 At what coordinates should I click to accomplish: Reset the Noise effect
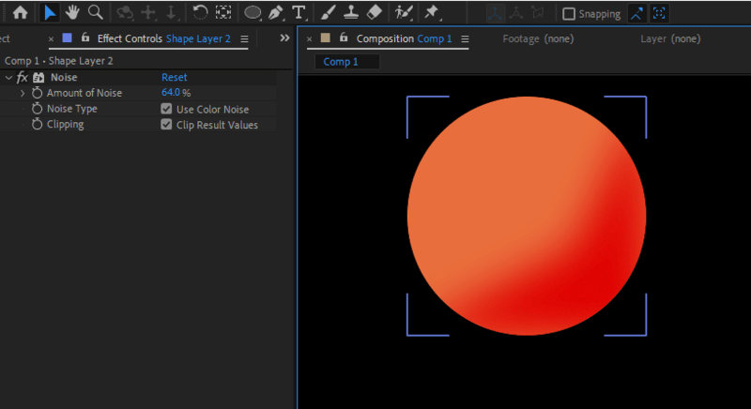pos(174,78)
